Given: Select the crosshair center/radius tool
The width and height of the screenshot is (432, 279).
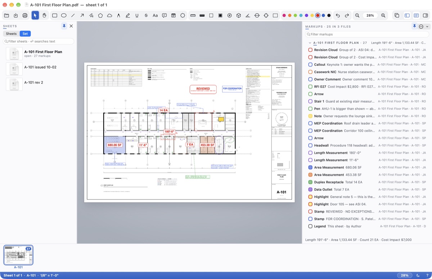Looking at the screenshot, I should [x=266, y=15].
